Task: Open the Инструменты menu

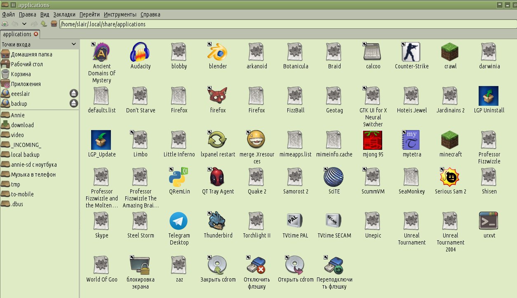Action: coord(120,14)
